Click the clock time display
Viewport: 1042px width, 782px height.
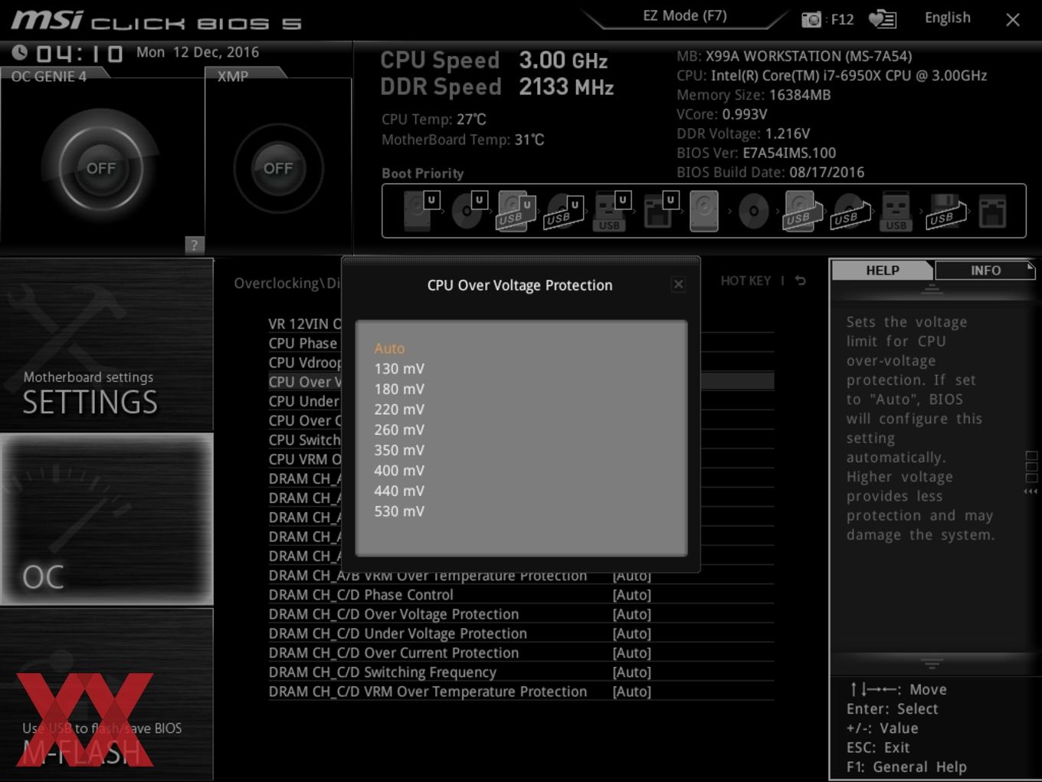pyautogui.click(x=79, y=53)
